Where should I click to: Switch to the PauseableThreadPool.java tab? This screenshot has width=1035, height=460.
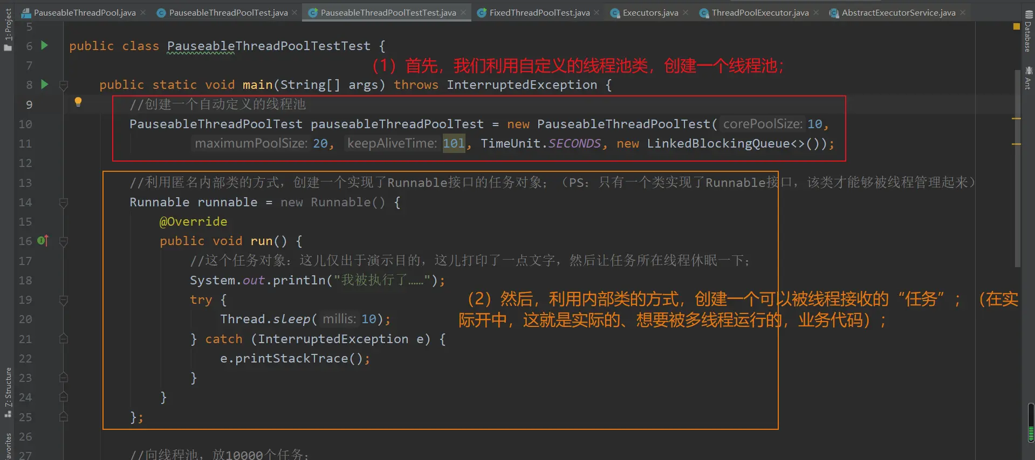(x=85, y=12)
